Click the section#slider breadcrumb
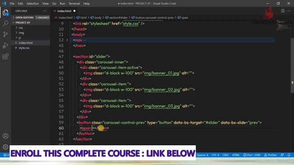 click(x=119, y=17)
